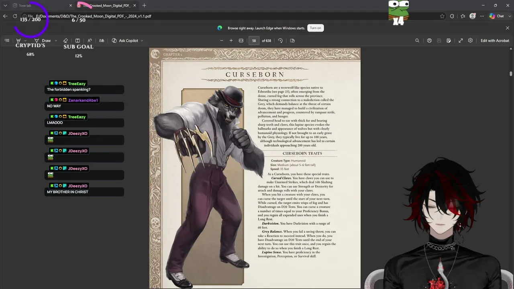Open a new browser tab with plus button
This screenshot has height=289, width=514.
click(x=144, y=6)
